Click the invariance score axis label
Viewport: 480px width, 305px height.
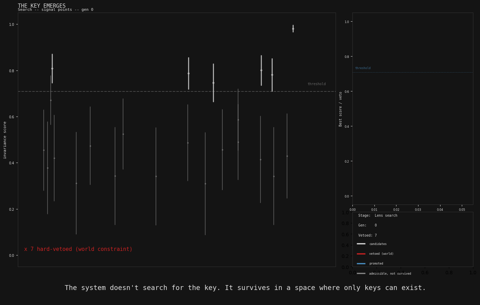(x=5, y=140)
